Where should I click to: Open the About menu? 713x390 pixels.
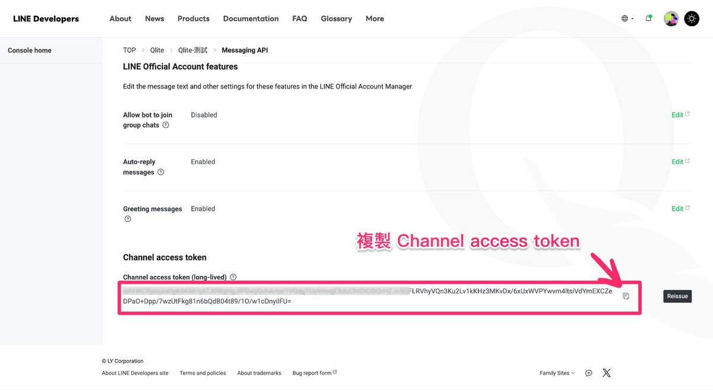coord(120,19)
